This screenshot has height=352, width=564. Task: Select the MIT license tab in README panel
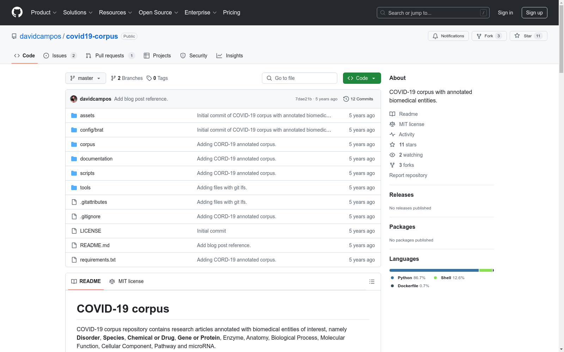click(127, 281)
